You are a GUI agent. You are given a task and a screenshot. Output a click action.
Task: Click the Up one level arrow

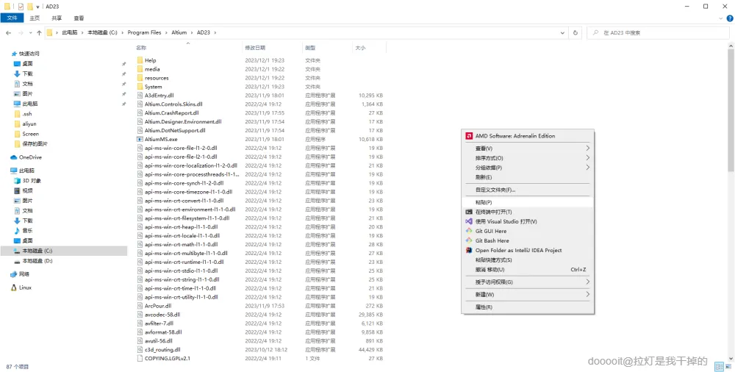39,33
